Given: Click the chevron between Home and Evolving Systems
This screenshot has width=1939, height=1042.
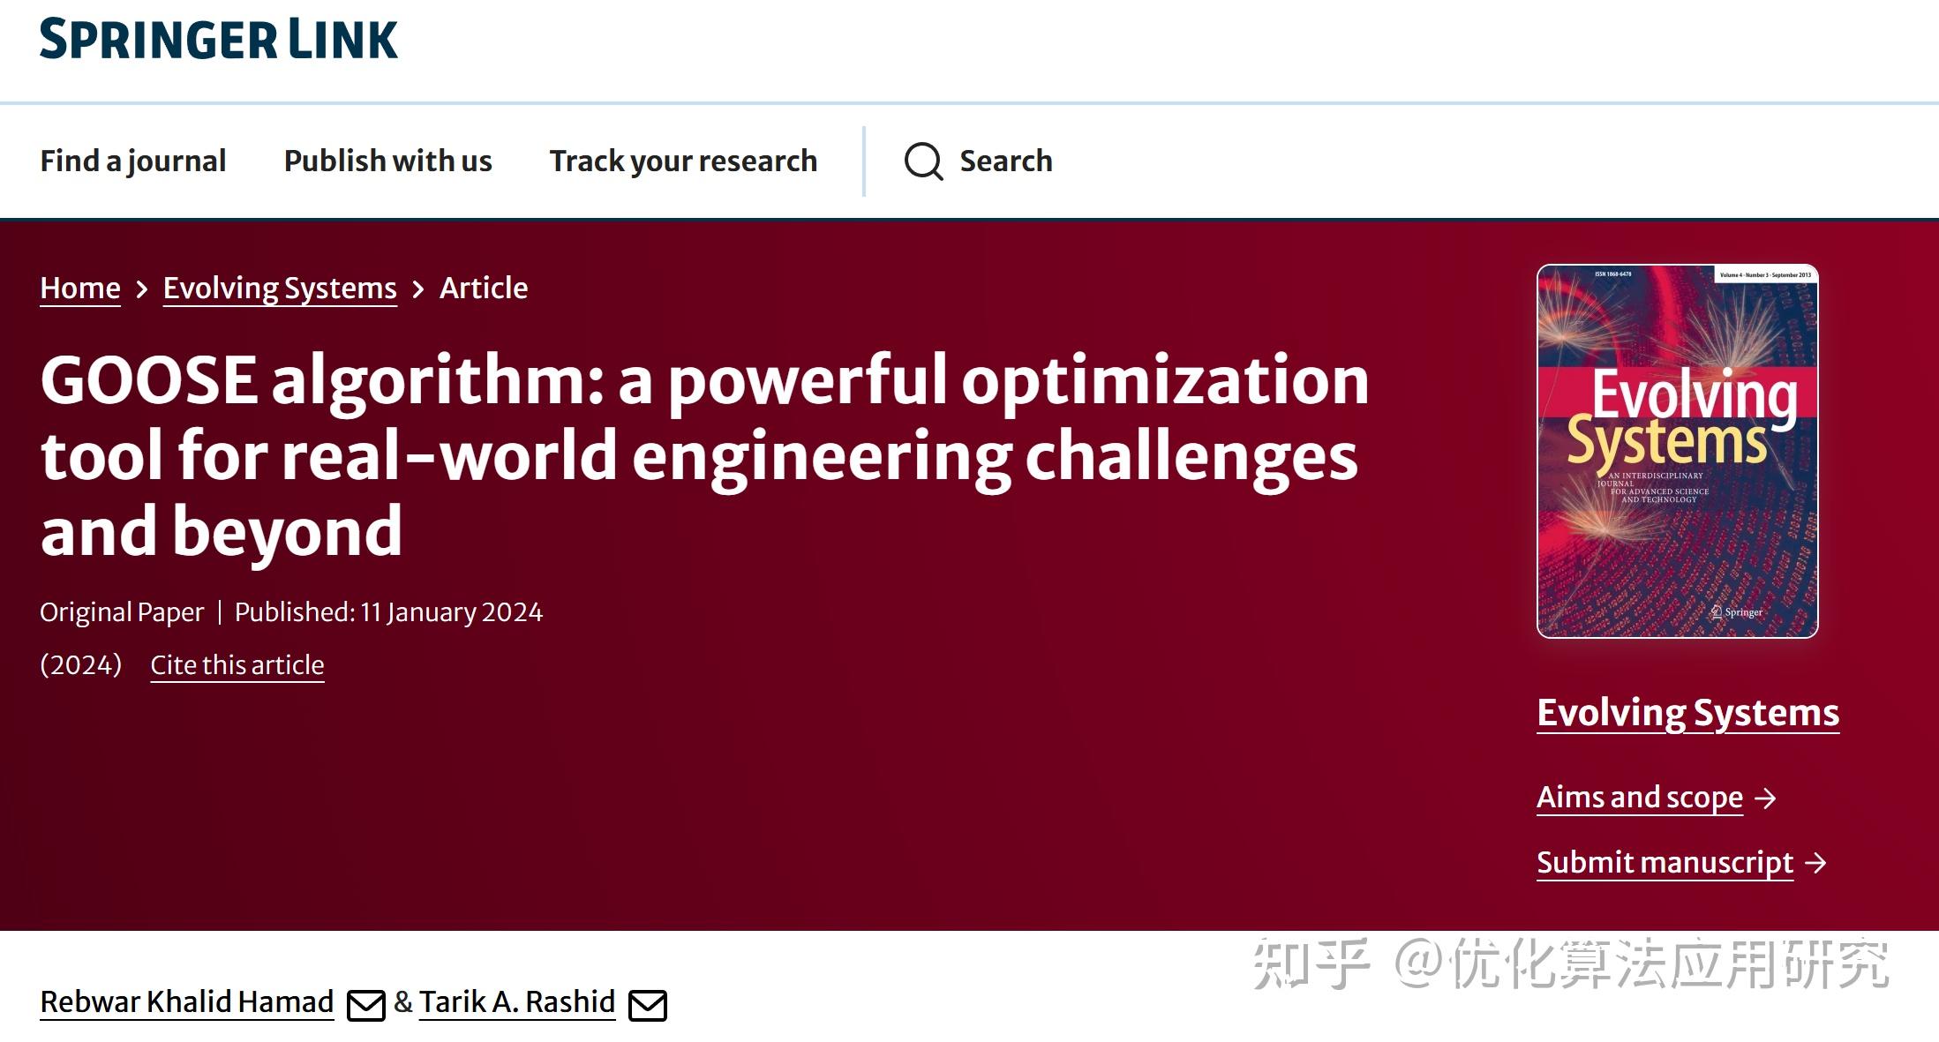Looking at the screenshot, I should tap(142, 289).
